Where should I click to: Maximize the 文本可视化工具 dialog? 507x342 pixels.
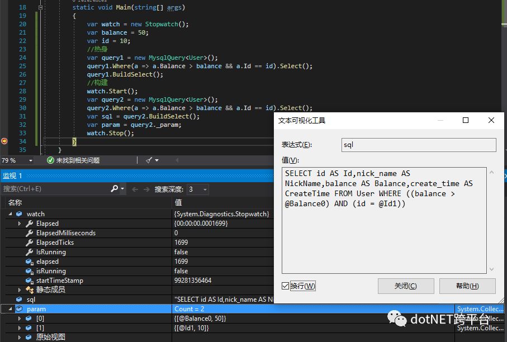(466, 120)
